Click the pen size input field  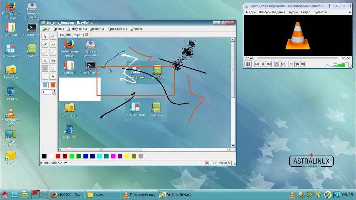tap(47, 92)
